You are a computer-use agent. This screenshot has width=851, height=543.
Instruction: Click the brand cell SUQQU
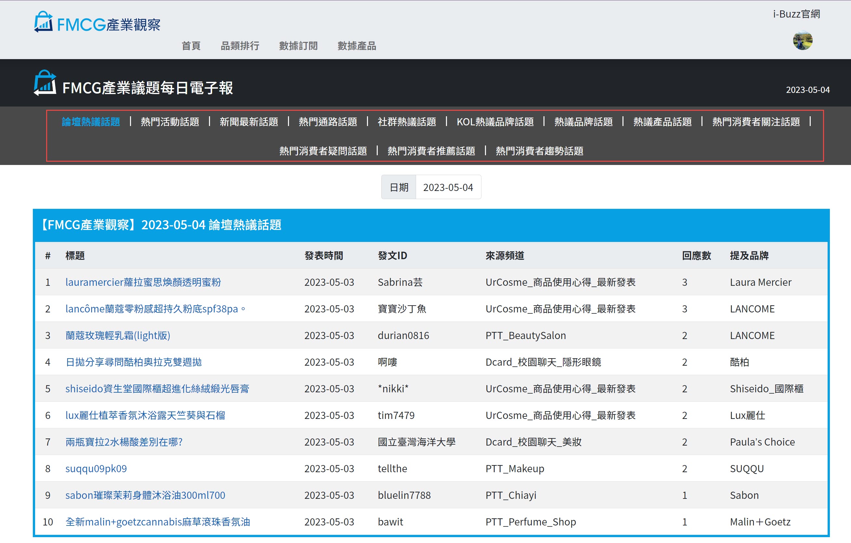[x=747, y=469]
